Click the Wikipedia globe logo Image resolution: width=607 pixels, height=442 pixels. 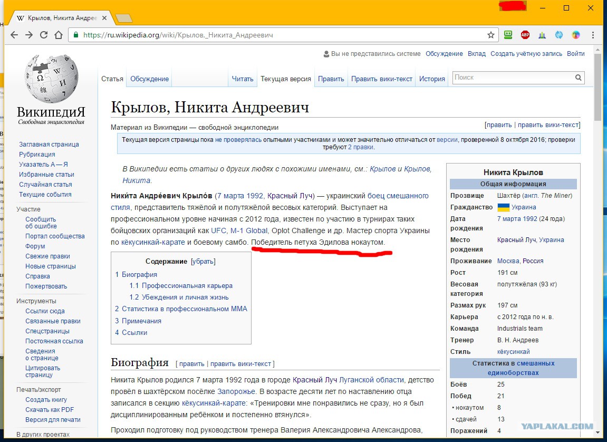pyautogui.click(x=51, y=79)
